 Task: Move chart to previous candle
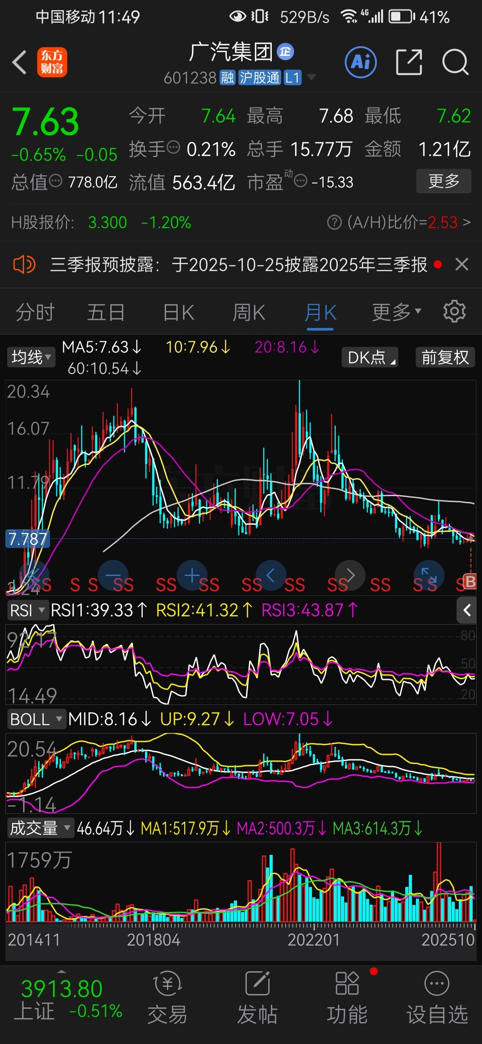coord(271,576)
